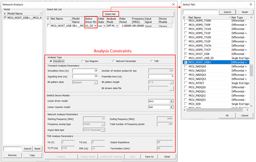
Task: Choose the TDR analysis type
Action: click(151, 61)
